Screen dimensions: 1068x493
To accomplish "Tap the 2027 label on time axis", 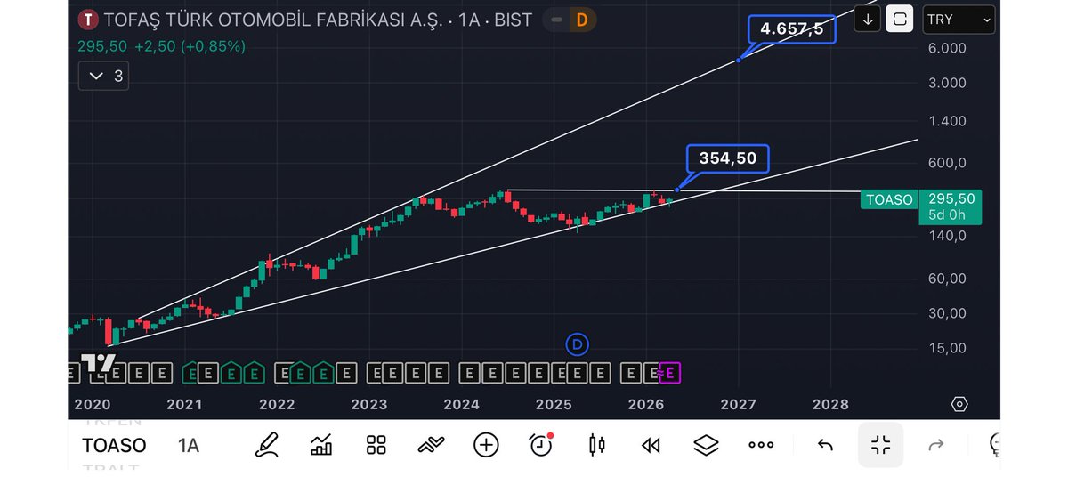I will (738, 404).
